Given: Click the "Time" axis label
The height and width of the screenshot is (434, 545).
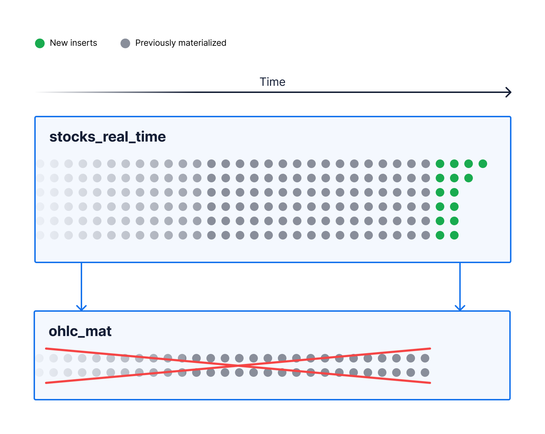Looking at the screenshot, I should pyautogui.click(x=272, y=82).
